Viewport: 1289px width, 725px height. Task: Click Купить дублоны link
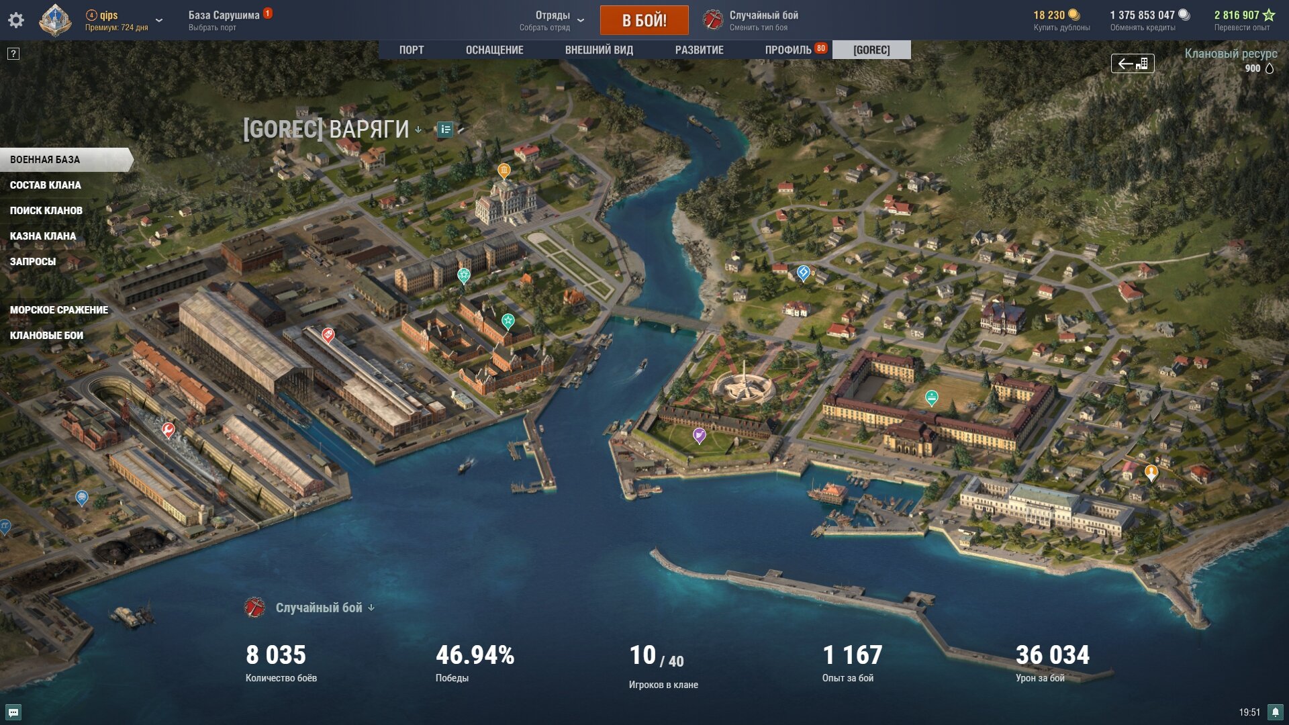pyautogui.click(x=1061, y=28)
